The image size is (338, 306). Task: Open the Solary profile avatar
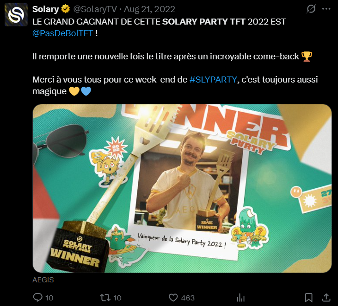(x=16, y=15)
